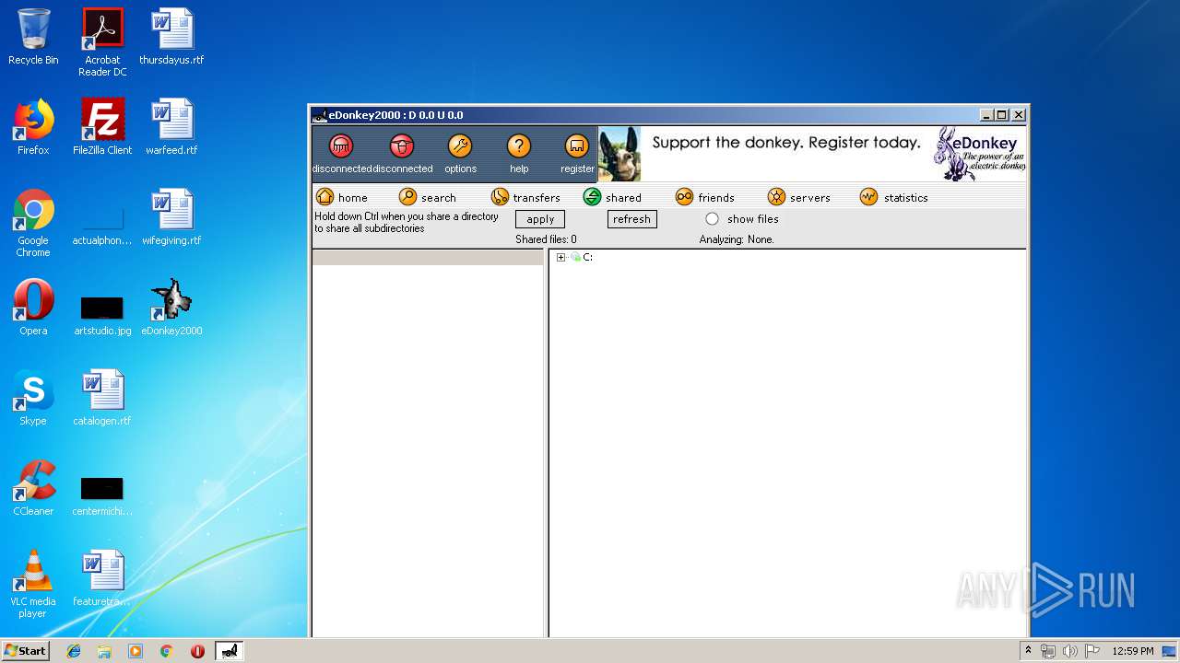The width and height of the screenshot is (1180, 663).
Task: Select FileZilla Client desktop shortcut
Action: point(102,127)
